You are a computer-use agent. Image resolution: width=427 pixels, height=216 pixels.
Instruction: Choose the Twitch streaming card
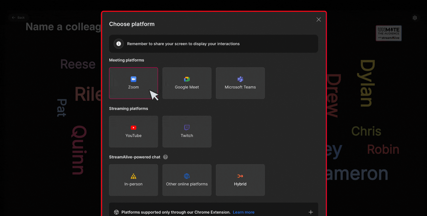187,131
